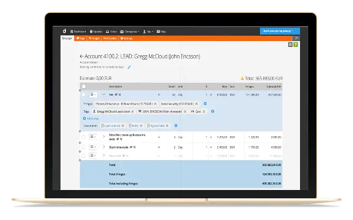Switch to the Fringes tab
This screenshot has width=353, height=220.
pos(94,38)
